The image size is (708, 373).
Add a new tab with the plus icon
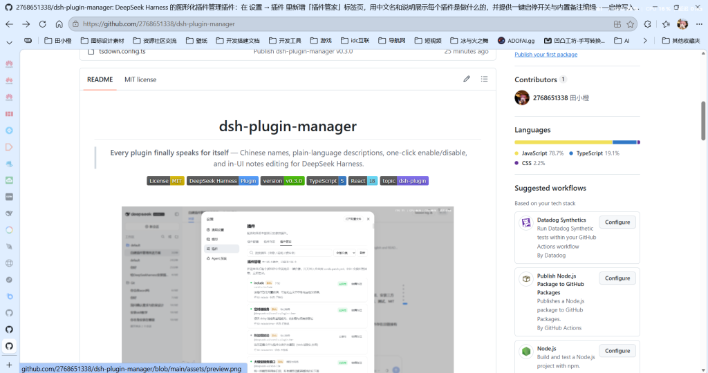tap(9, 365)
